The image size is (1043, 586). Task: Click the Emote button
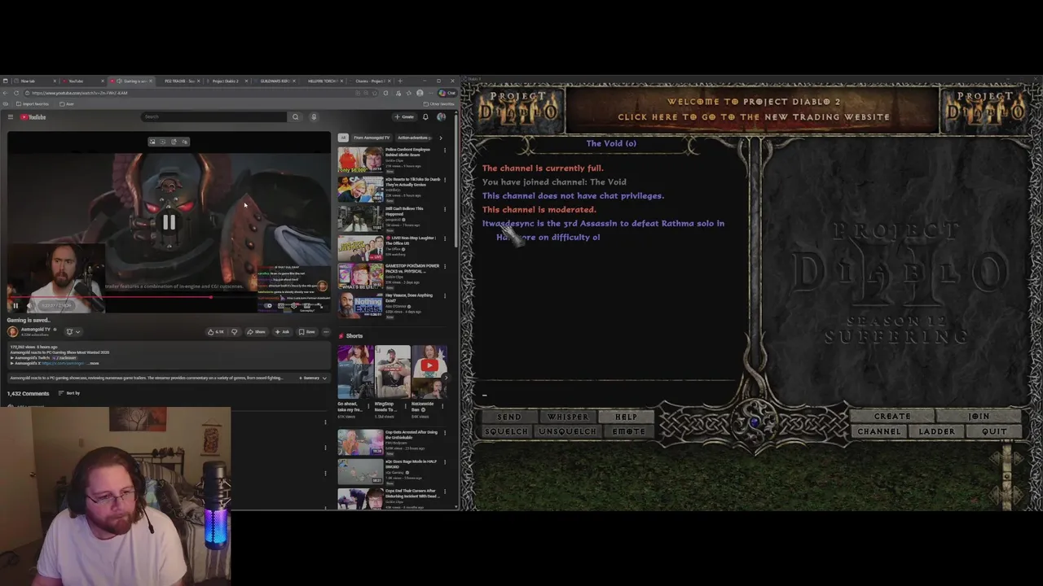[x=628, y=431]
